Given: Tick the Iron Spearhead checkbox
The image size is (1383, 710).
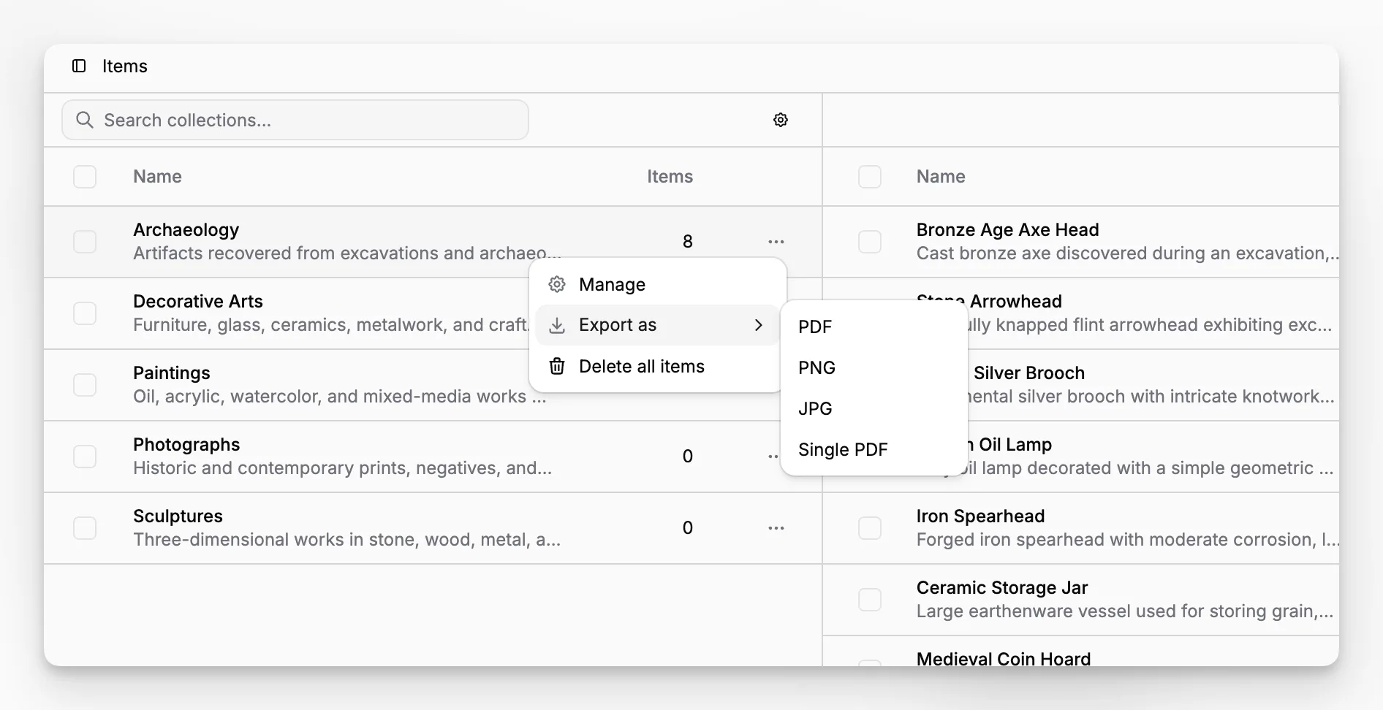Looking at the screenshot, I should point(870,528).
